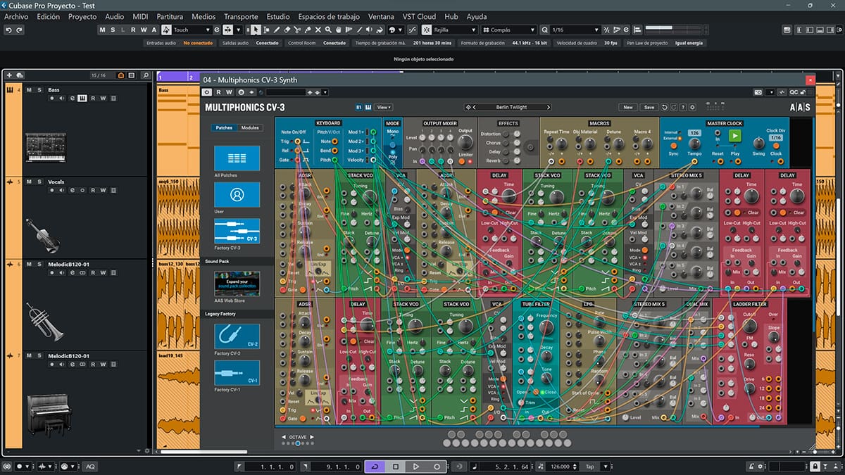845x475 pixels.
Task: Toggle global Mute M state button
Action: (x=103, y=30)
